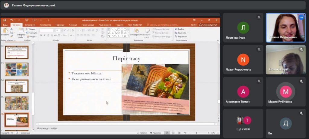Click the Undo arrow in the title bar
Viewport: 309px width, 139px height.
tap(11, 20)
